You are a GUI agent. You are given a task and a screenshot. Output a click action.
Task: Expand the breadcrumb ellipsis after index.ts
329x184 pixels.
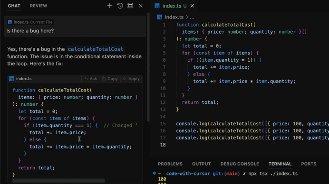[x=192, y=18]
